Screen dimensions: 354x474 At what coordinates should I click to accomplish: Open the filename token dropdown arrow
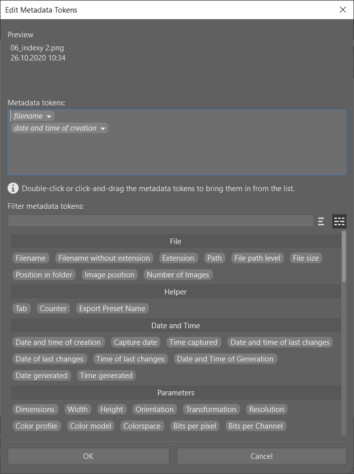49,116
